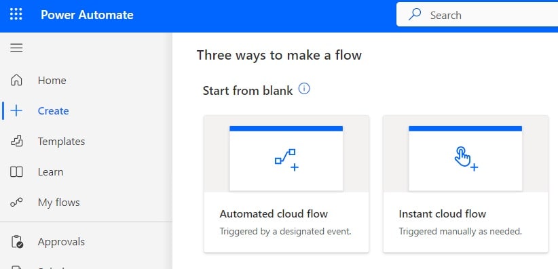Click the Power Automate title
Image resolution: width=558 pixels, height=269 pixels.
tap(87, 15)
